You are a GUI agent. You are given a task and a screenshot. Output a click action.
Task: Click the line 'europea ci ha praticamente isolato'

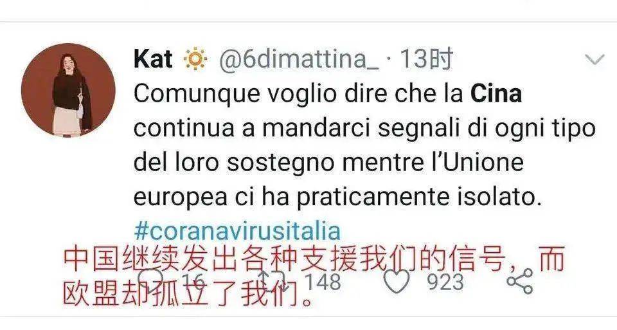(x=337, y=197)
